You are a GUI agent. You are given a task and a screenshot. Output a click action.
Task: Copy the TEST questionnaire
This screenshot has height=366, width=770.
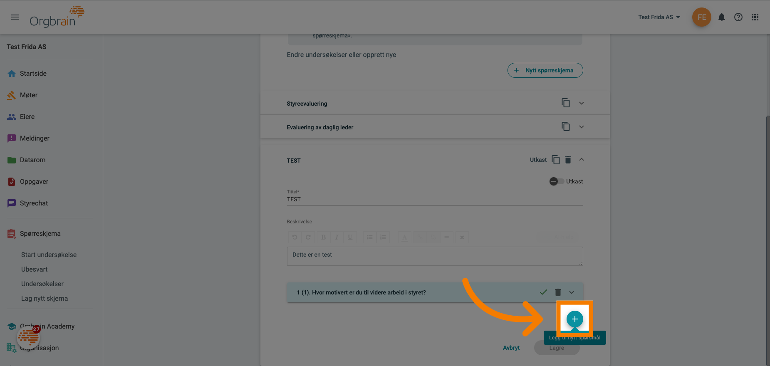point(556,160)
